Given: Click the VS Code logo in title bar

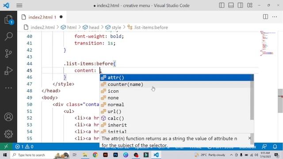Looking at the screenshot, I should [x=6, y=5].
